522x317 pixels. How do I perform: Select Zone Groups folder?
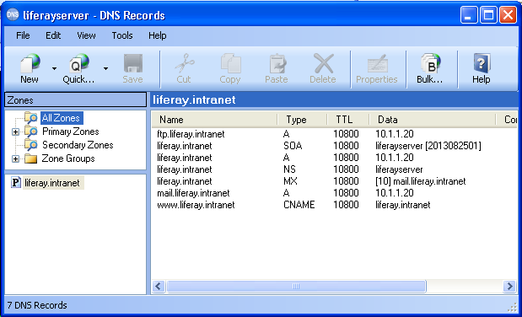point(68,158)
